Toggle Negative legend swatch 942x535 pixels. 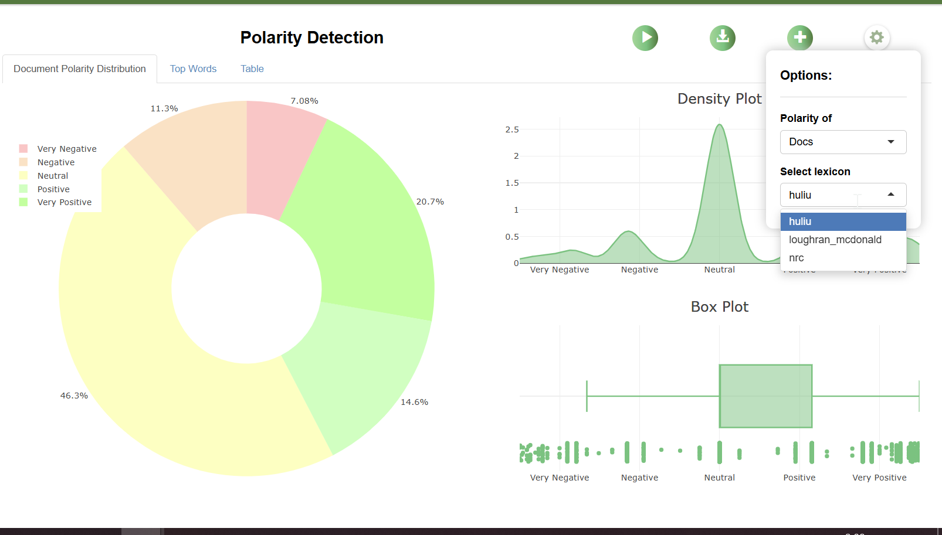click(x=23, y=162)
